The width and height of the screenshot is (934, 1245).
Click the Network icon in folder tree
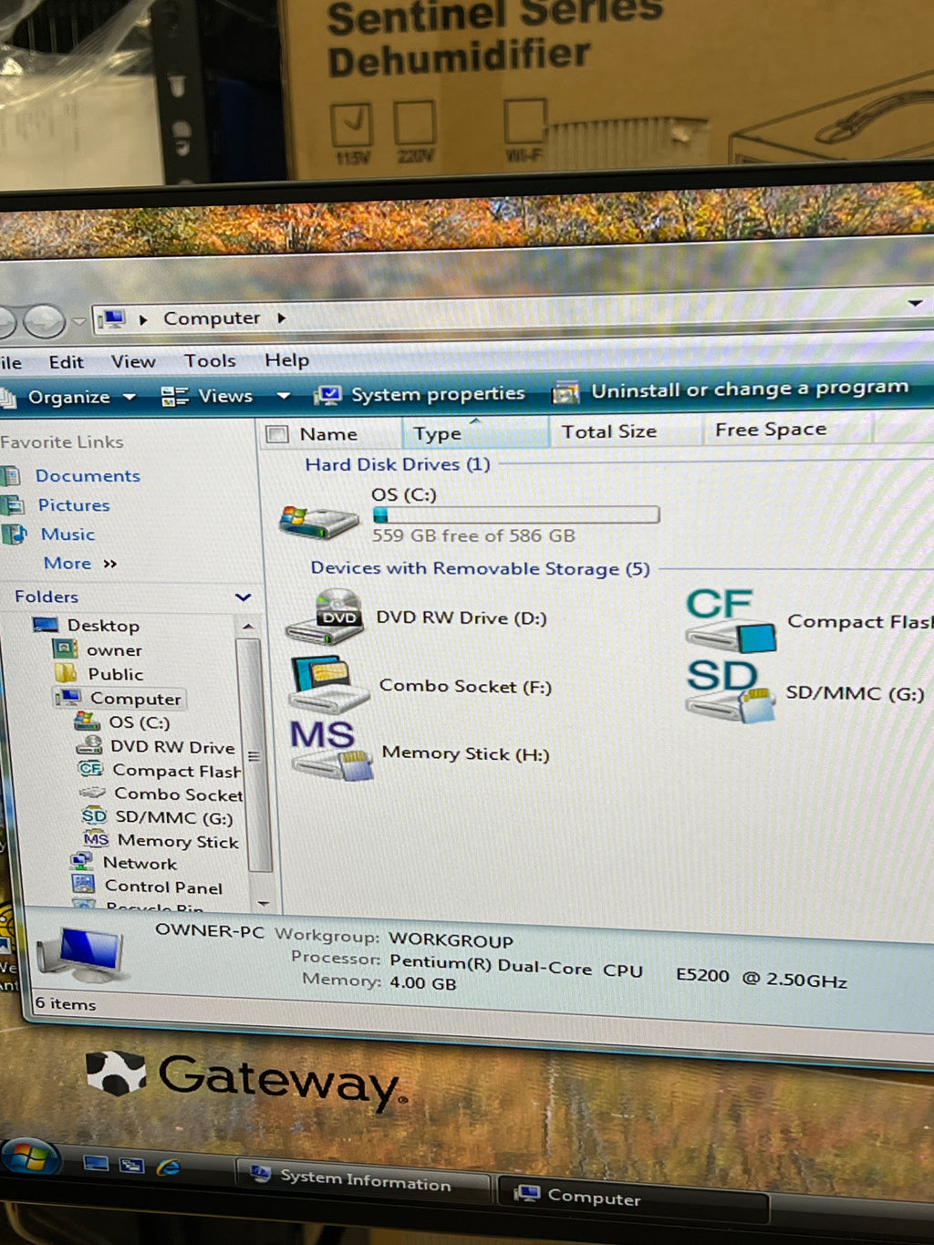click(x=82, y=861)
